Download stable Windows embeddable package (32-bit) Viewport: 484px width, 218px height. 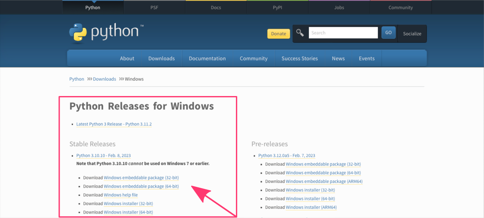pos(141,178)
